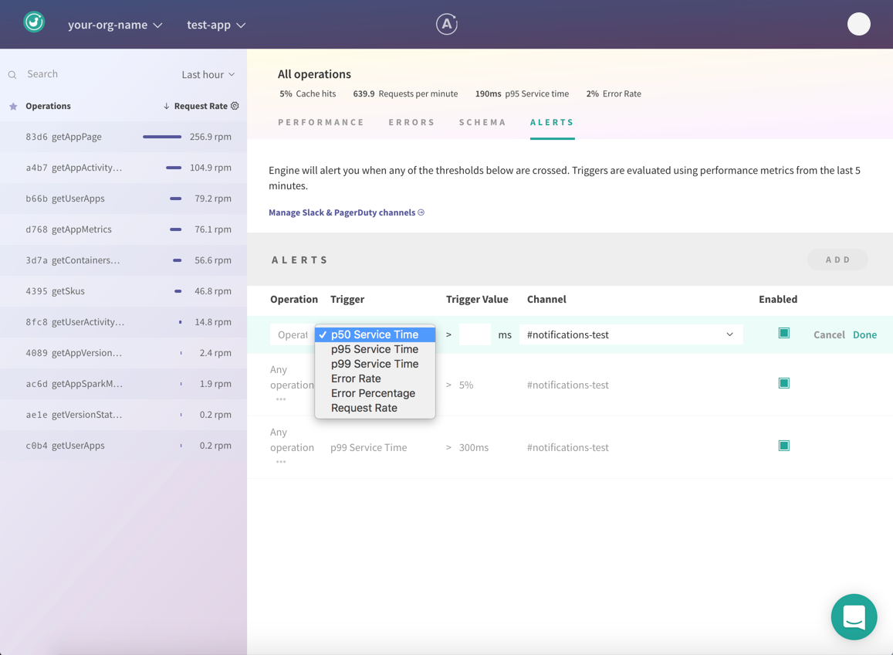Click the Operations column header
The height and width of the screenshot is (655, 893).
pyautogui.click(x=49, y=106)
